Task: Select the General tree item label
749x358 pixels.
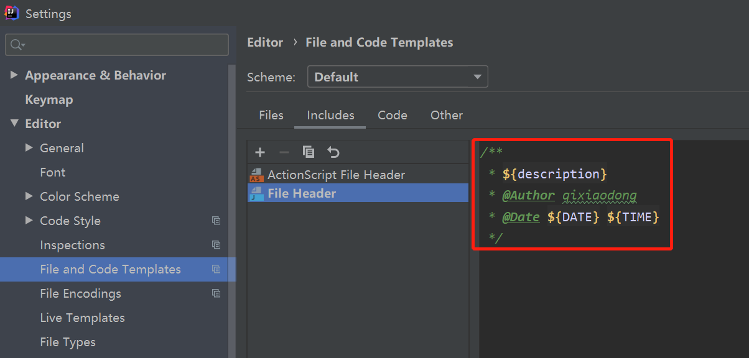Action: pos(62,148)
